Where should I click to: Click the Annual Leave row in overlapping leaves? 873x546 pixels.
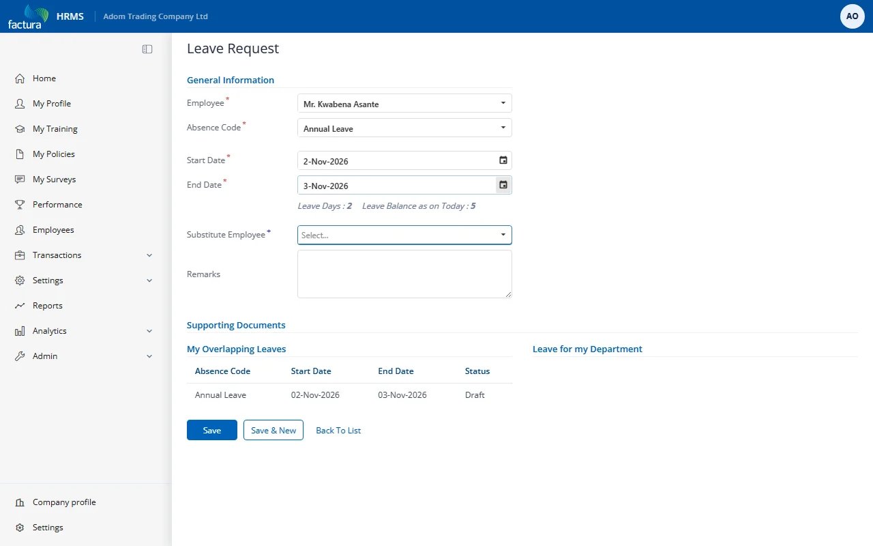[349, 395]
